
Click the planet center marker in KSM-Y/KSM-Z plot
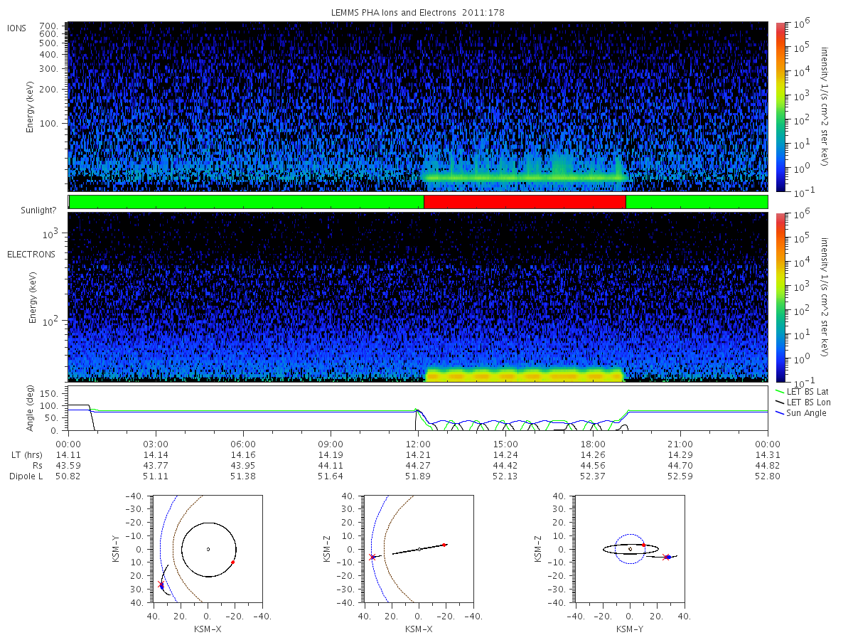(630, 549)
